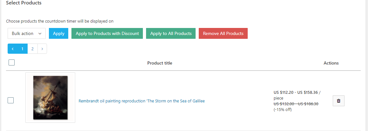
Task: Select page 1 in pagination
Action: coord(22,49)
